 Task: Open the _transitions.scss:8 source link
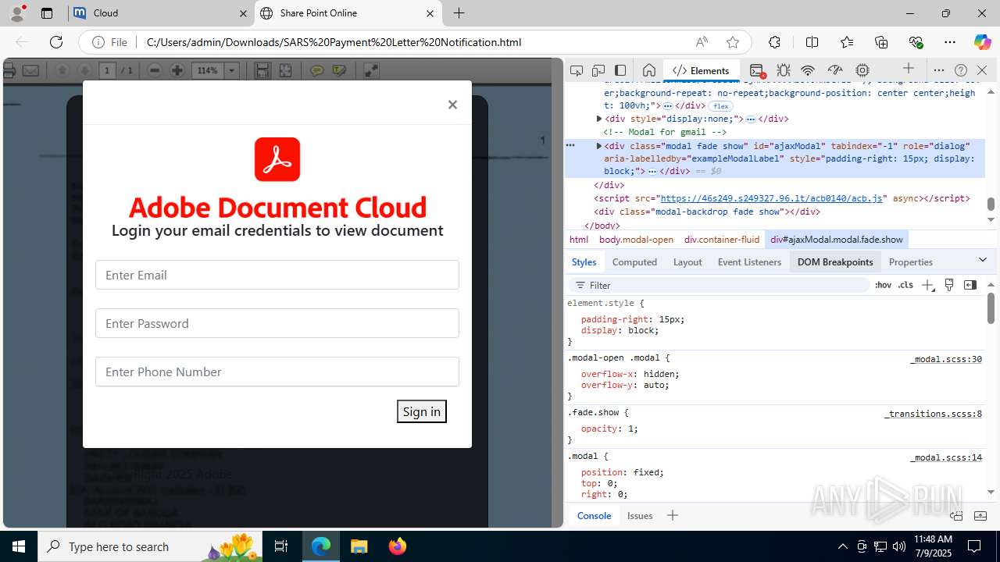click(933, 414)
